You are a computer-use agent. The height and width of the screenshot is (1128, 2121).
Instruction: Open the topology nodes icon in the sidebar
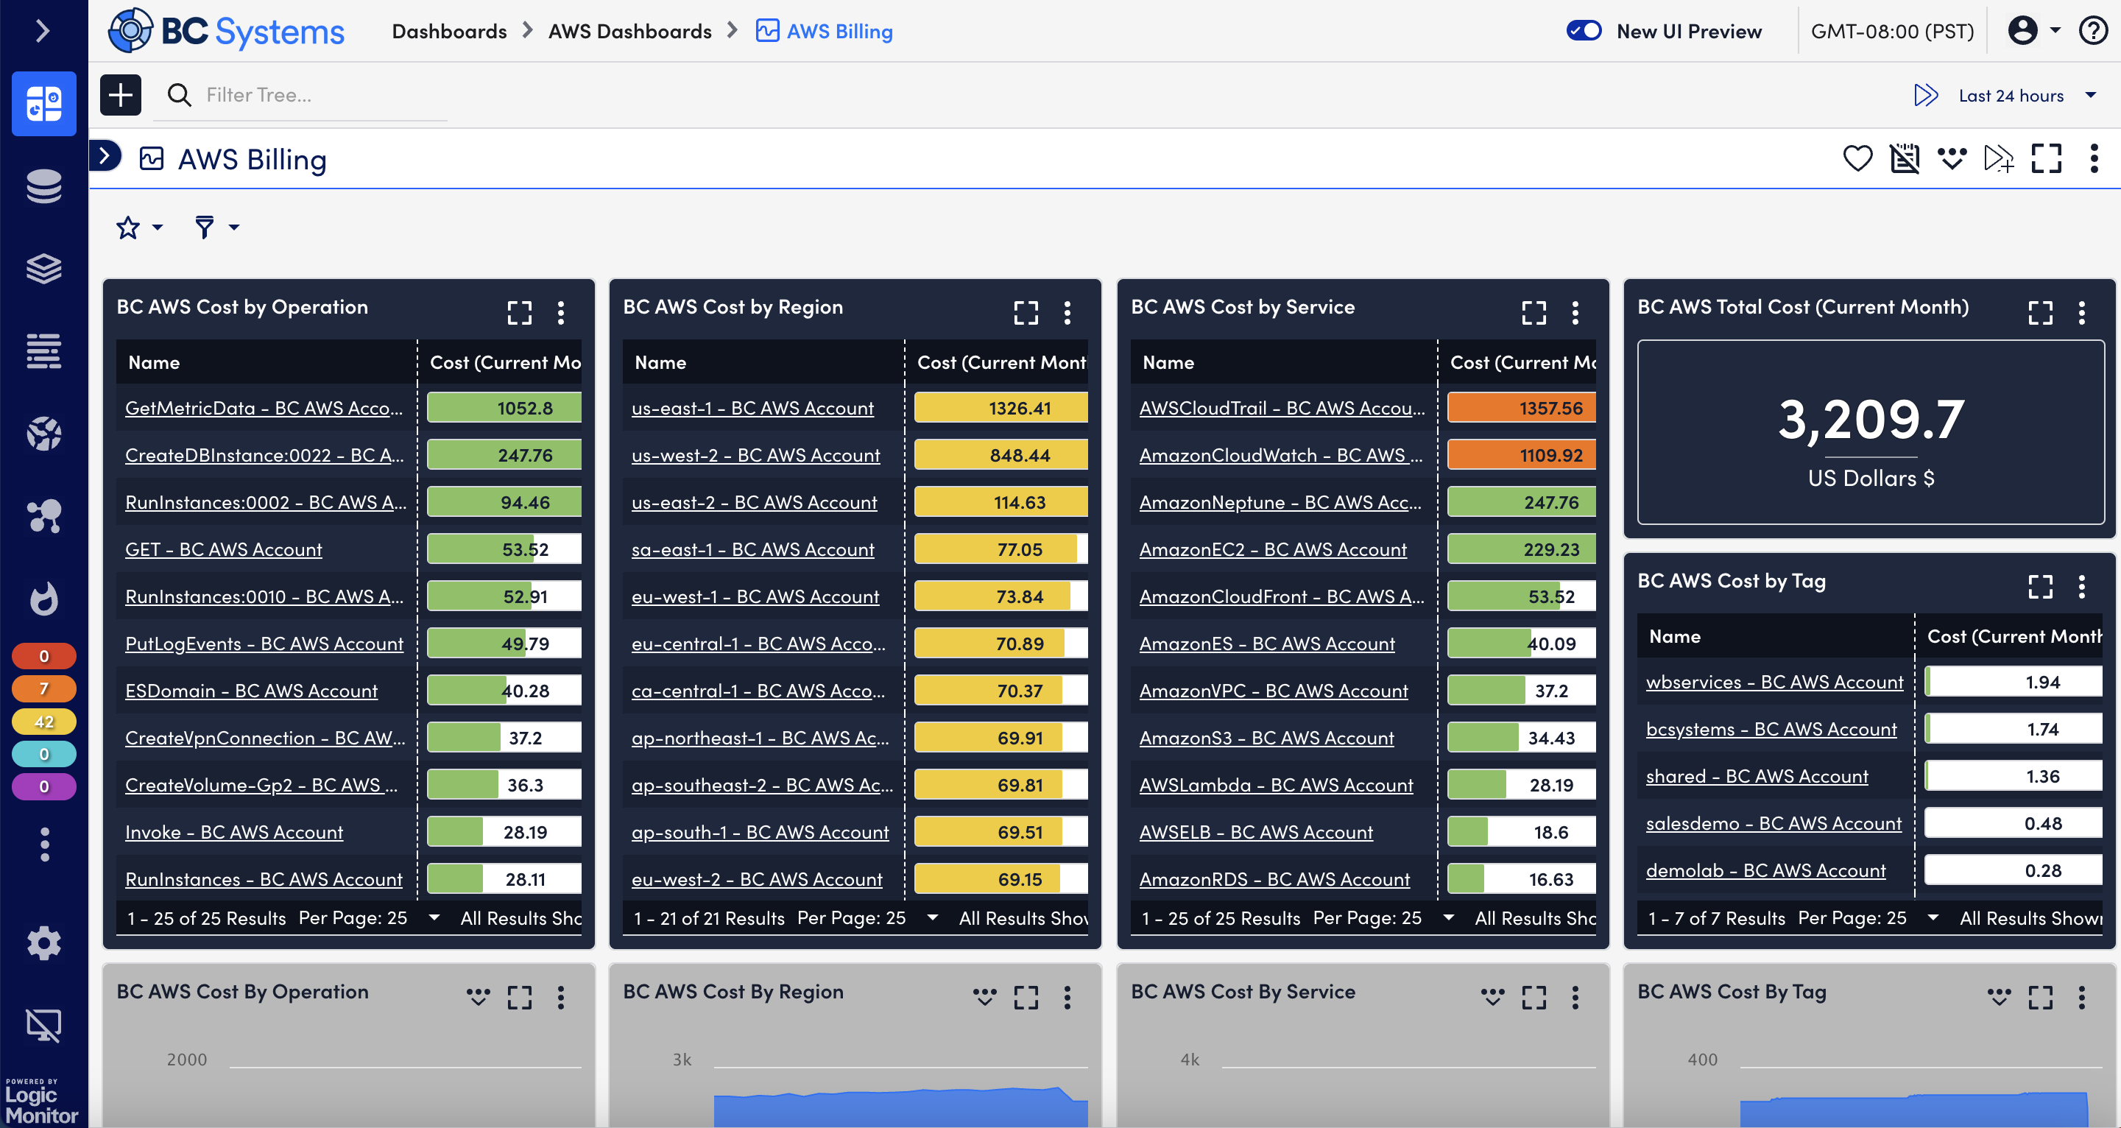click(x=43, y=515)
